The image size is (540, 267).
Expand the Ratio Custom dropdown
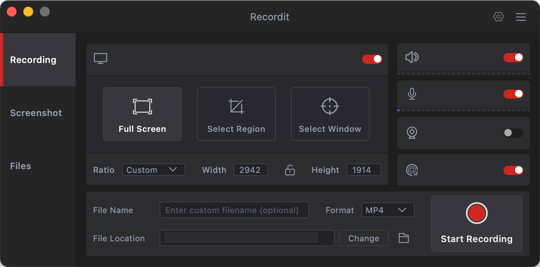click(153, 170)
